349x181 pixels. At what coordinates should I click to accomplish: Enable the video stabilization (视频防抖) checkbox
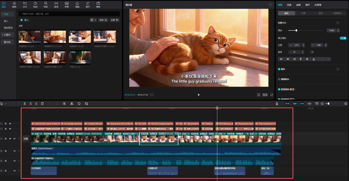pyautogui.click(x=279, y=79)
